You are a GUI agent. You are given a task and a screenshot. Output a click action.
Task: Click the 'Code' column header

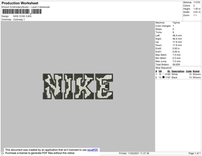(x=189, y=71)
